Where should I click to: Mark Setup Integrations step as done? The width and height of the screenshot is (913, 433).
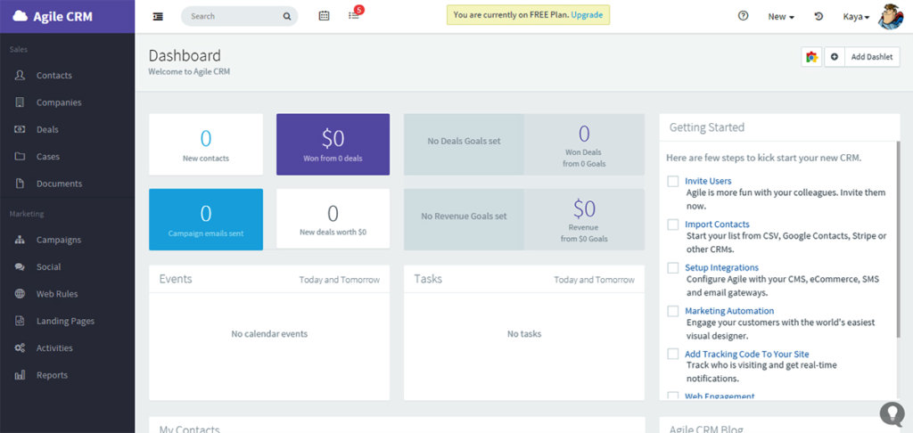(x=673, y=268)
